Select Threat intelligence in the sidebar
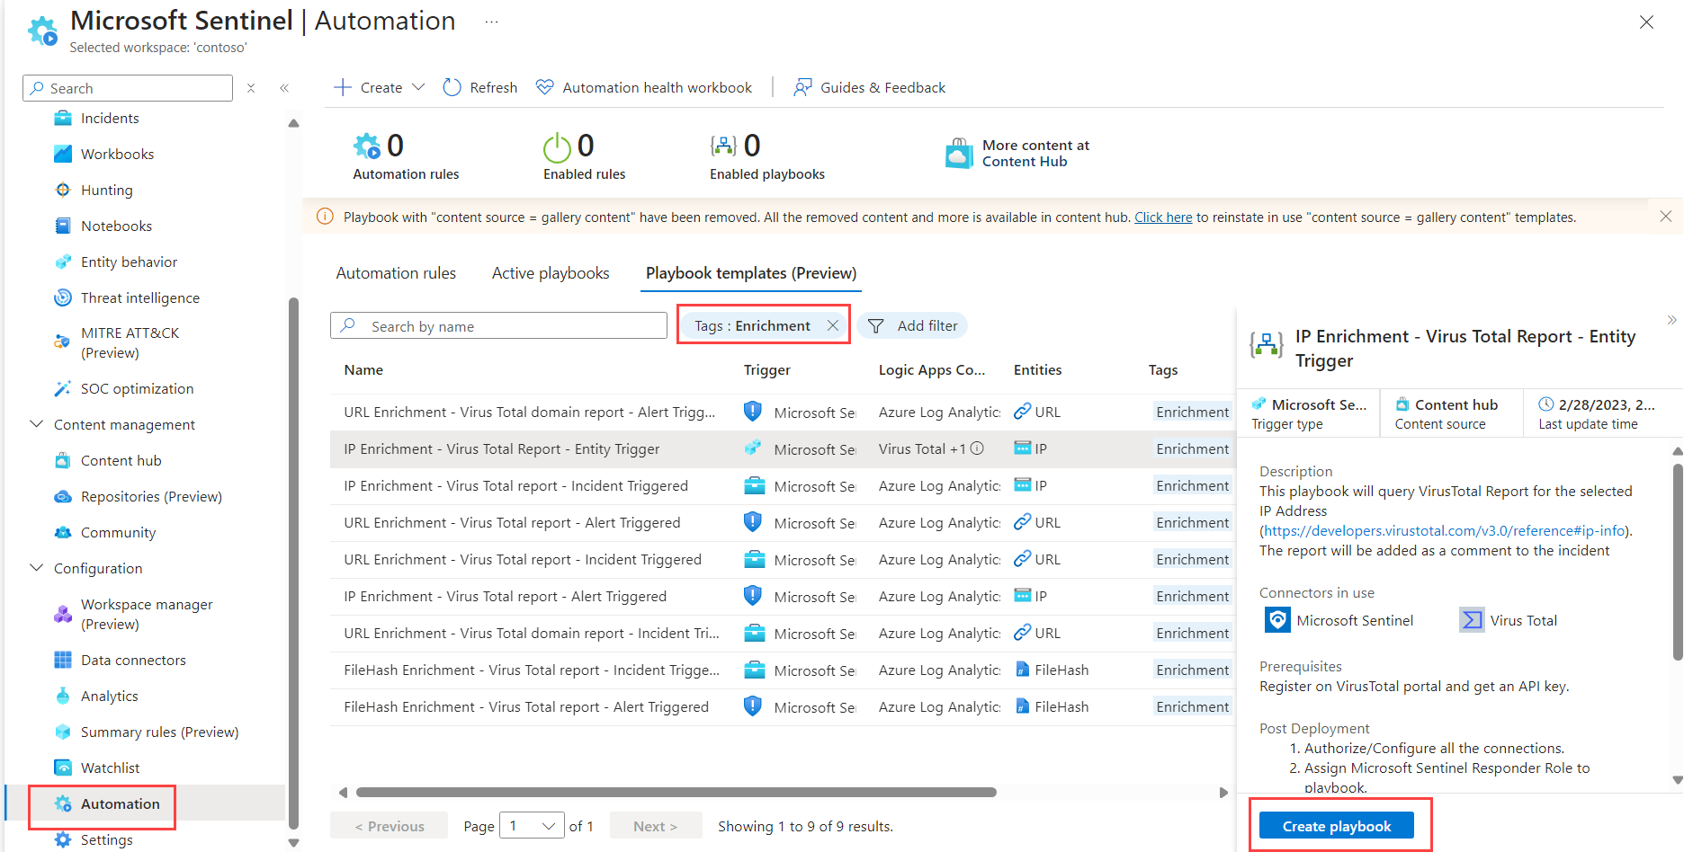The height and width of the screenshot is (852, 1684). tap(139, 297)
